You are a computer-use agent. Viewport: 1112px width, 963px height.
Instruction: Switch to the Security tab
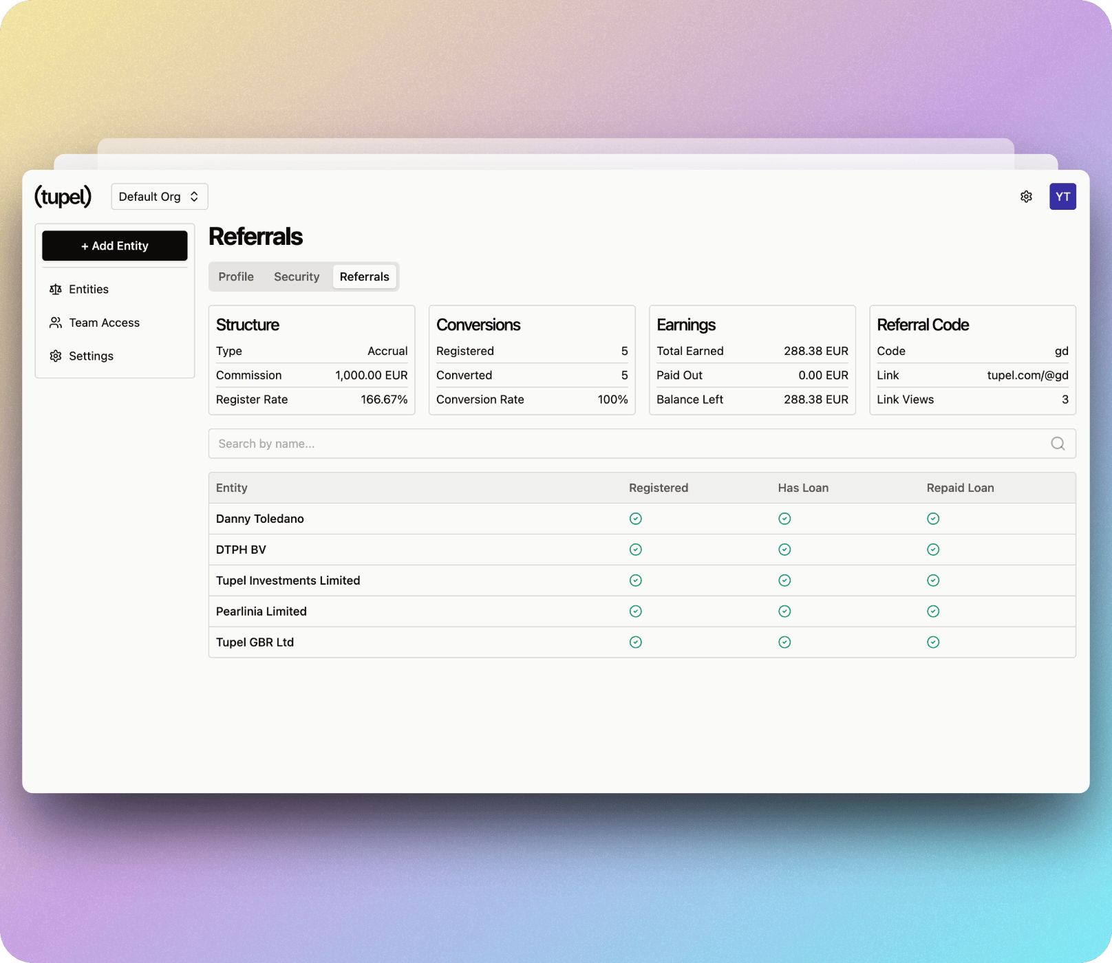click(x=297, y=277)
